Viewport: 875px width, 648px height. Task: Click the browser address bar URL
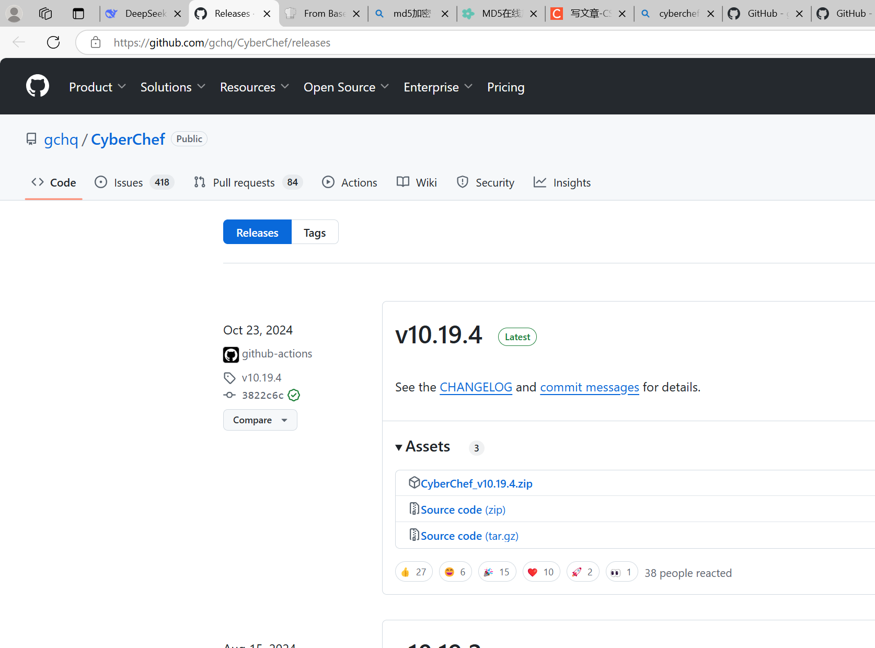point(222,42)
